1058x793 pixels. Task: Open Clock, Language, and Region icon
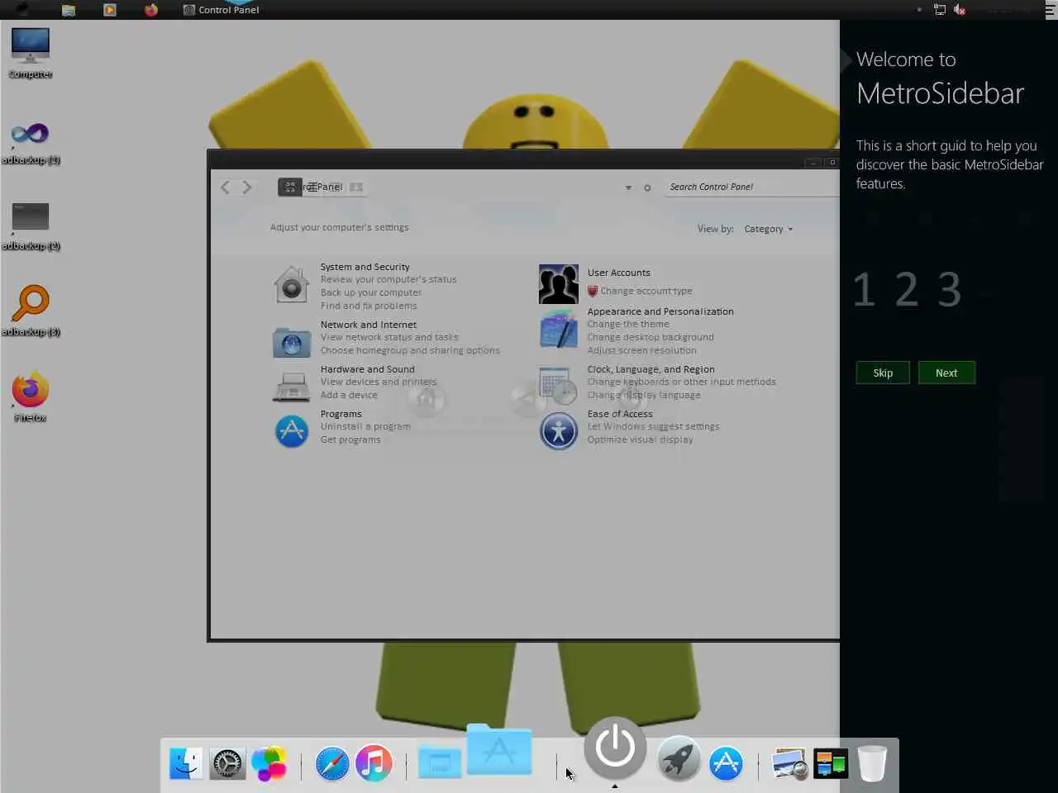click(558, 386)
